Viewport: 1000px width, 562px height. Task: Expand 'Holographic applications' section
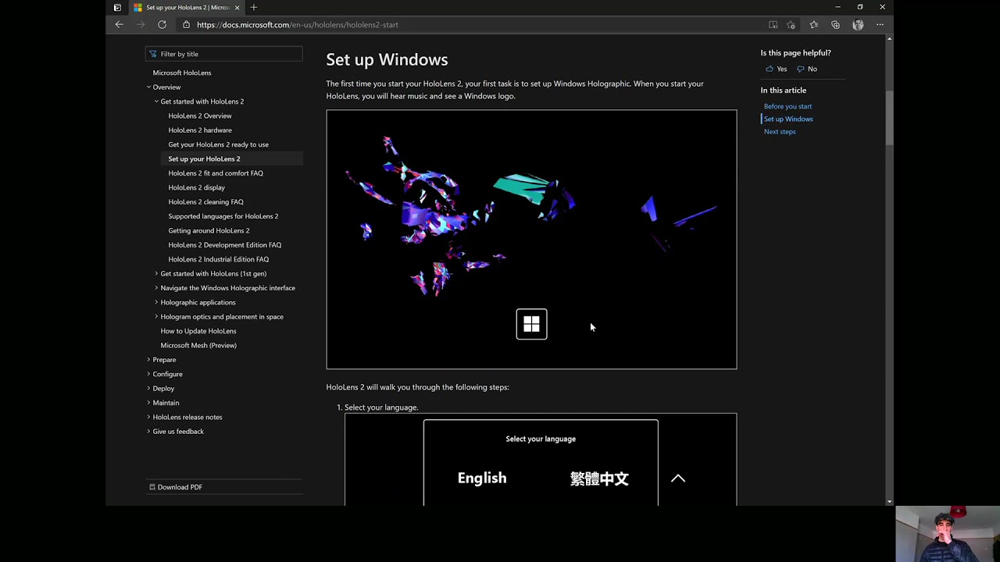tap(156, 302)
